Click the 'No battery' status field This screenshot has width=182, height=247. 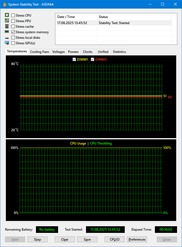point(47,230)
